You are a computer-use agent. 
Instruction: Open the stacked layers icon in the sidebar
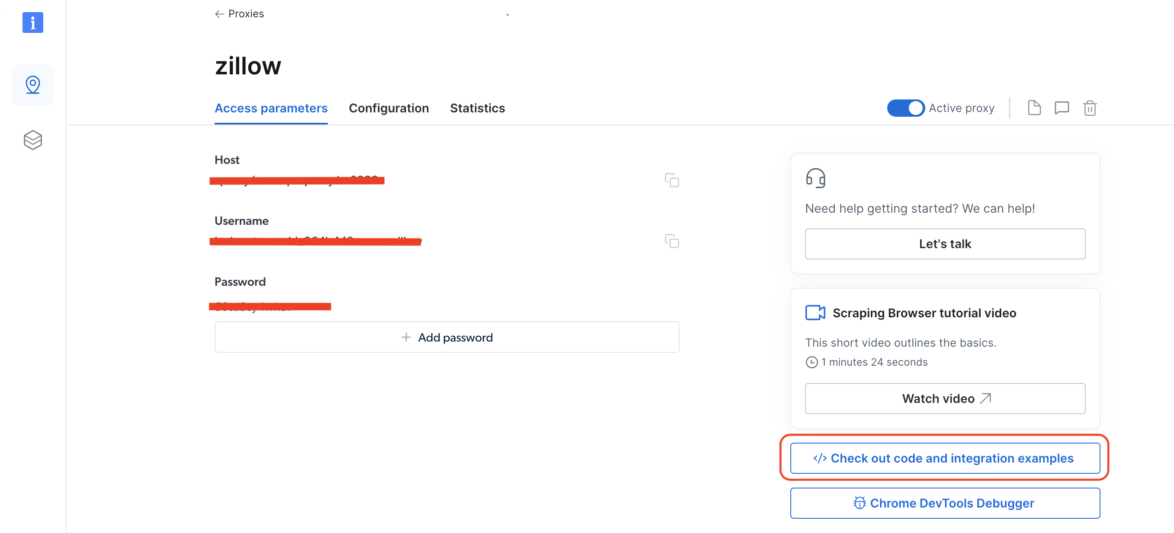coord(32,140)
